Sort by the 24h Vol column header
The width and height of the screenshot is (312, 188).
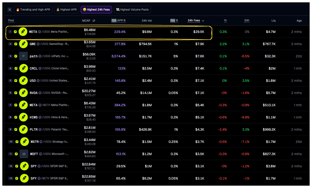click(x=147, y=21)
